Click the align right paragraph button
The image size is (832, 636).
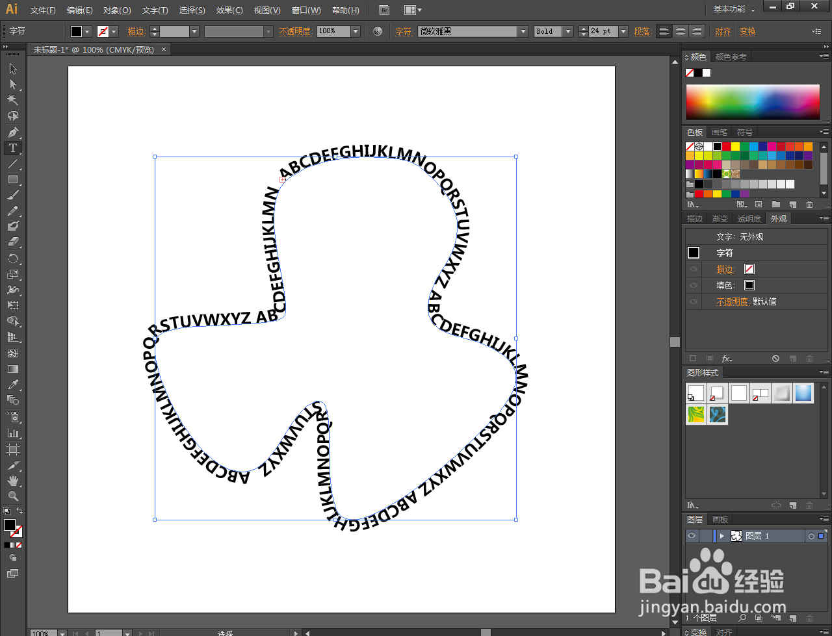pyautogui.click(x=697, y=31)
